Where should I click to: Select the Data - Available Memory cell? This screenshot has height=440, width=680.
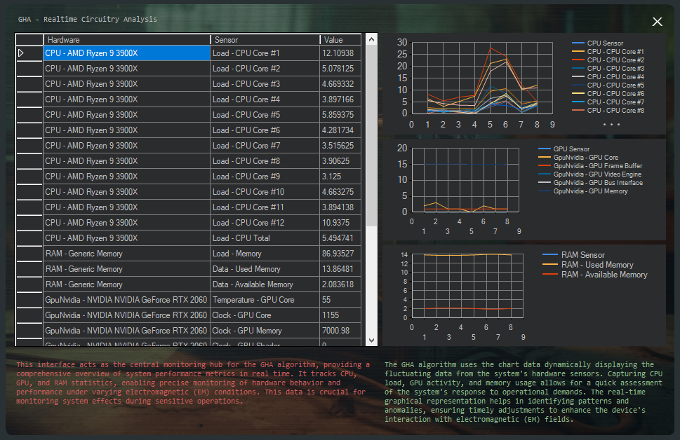pyautogui.click(x=265, y=284)
